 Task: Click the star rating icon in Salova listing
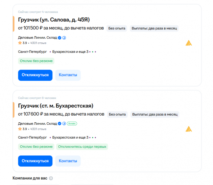tap(20, 43)
